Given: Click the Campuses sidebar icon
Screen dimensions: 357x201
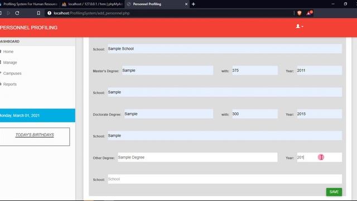Looking at the screenshot, I should pos(1,73).
